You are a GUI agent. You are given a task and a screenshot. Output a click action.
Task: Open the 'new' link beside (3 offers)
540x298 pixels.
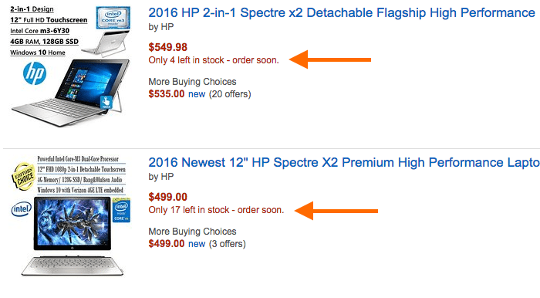coord(197,244)
